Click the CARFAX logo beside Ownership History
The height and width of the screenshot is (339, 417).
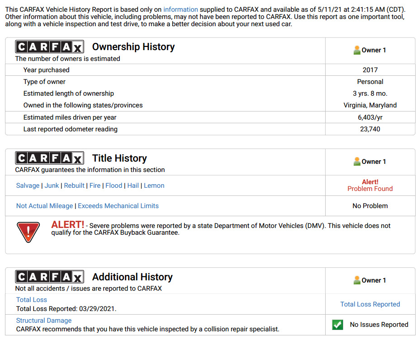coord(49,47)
